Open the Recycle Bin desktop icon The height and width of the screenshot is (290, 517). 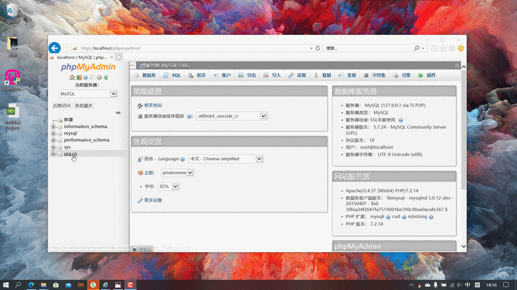(x=12, y=13)
